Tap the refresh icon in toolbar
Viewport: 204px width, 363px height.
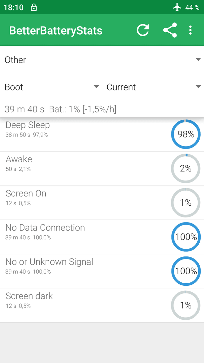tap(143, 30)
